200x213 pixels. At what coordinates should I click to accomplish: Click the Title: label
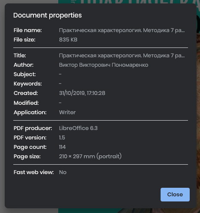[x=20, y=56]
